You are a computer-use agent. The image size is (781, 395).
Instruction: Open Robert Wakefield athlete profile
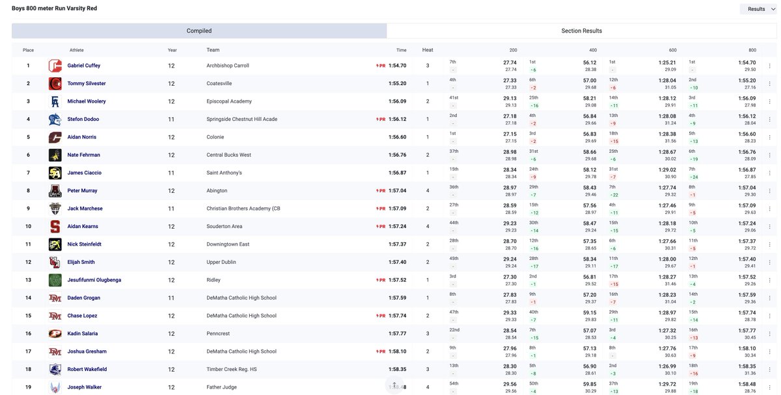click(x=88, y=370)
